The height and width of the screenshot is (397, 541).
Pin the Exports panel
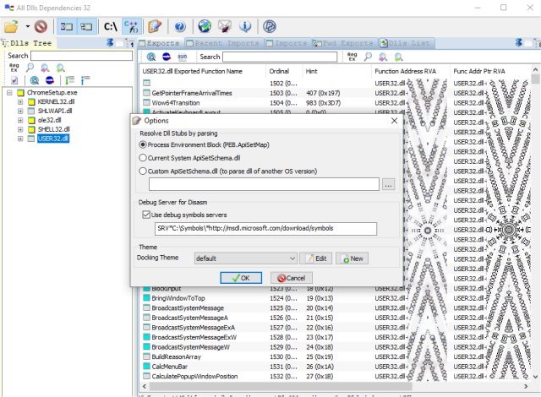coord(518,43)
